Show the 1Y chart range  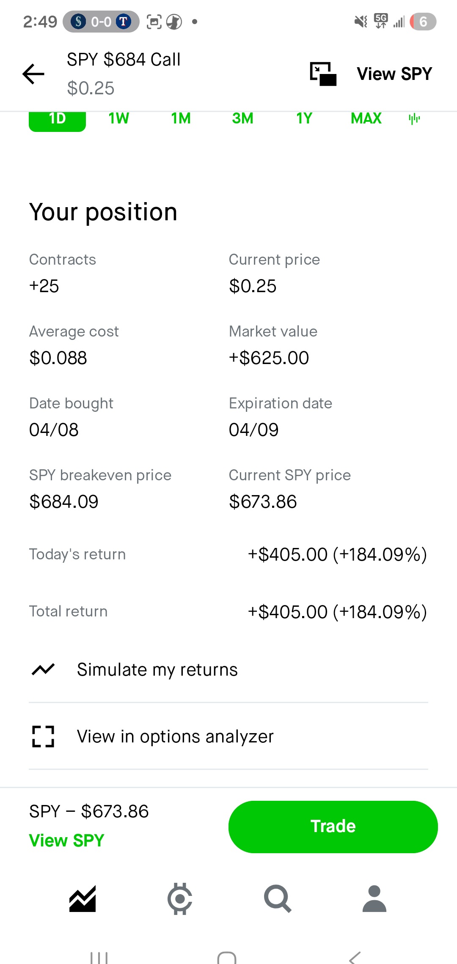point(304,119)
